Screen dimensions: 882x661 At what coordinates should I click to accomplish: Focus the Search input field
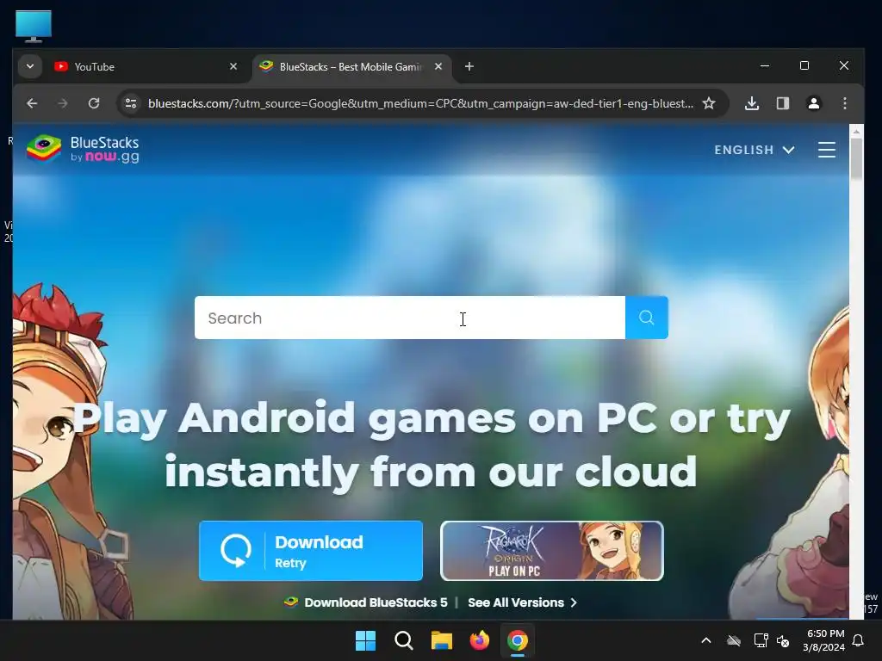(x=409, y=318)
